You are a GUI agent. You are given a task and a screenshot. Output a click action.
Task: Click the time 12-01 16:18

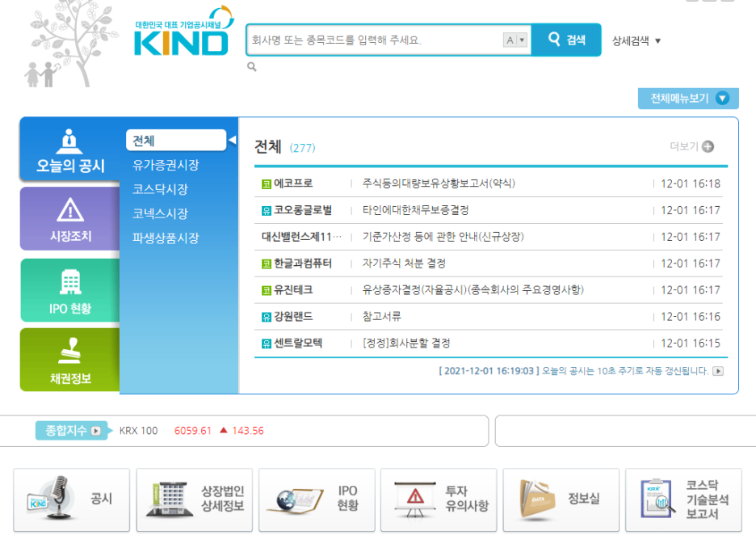691,183
